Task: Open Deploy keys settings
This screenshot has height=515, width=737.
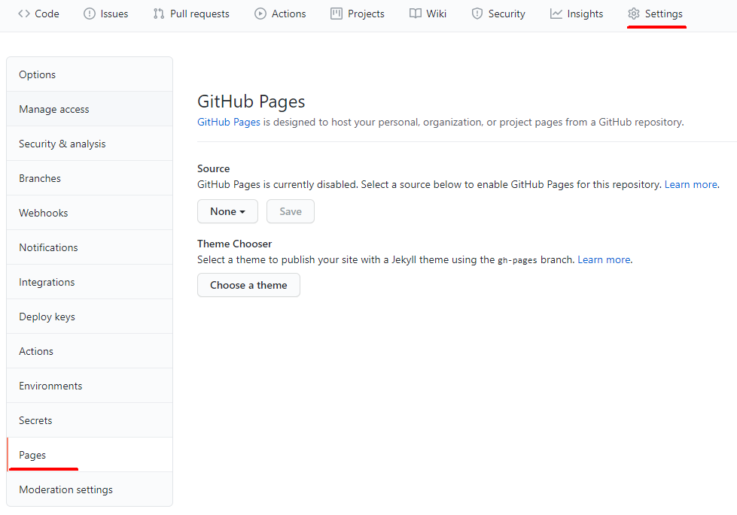Action: [90, 317]
